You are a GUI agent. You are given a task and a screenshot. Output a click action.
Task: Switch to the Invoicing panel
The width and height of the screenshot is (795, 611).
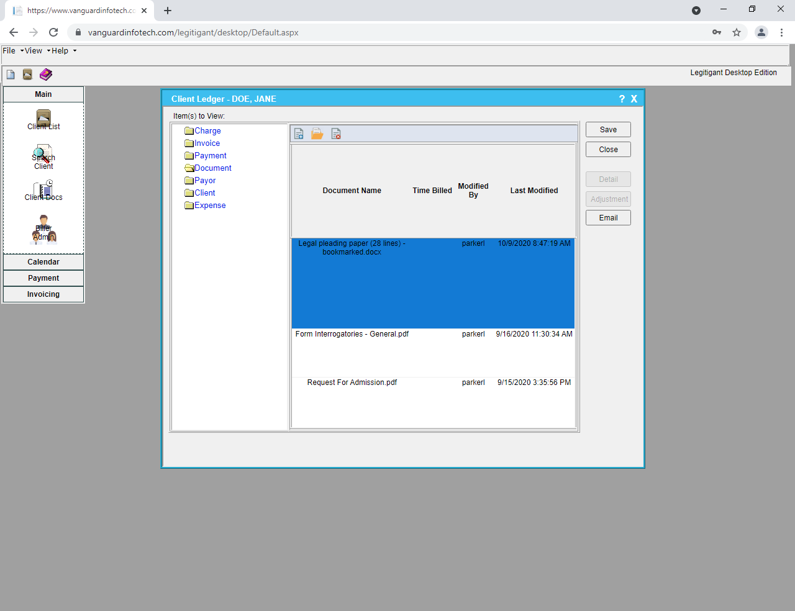[x=43, y=294]
